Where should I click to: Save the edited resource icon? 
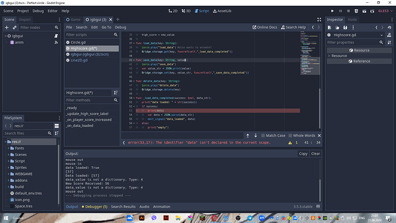point(345,28)
